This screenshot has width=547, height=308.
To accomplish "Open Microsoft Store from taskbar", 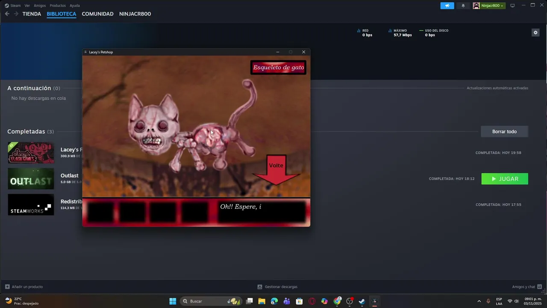I will click(x=299, y=301).
